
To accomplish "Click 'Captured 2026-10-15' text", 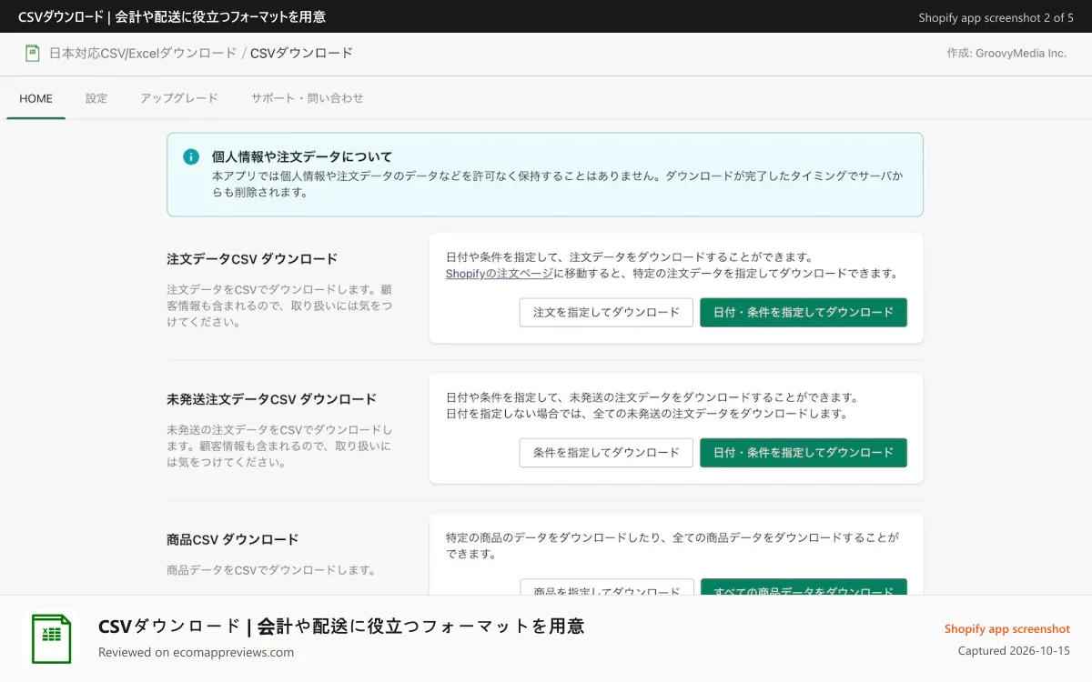I will (1014, 651).
